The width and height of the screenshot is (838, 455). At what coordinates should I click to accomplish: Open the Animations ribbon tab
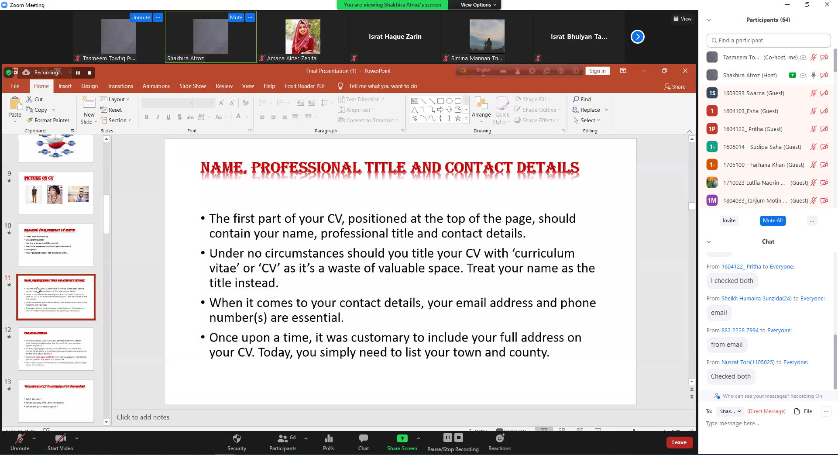click(156, 86)
